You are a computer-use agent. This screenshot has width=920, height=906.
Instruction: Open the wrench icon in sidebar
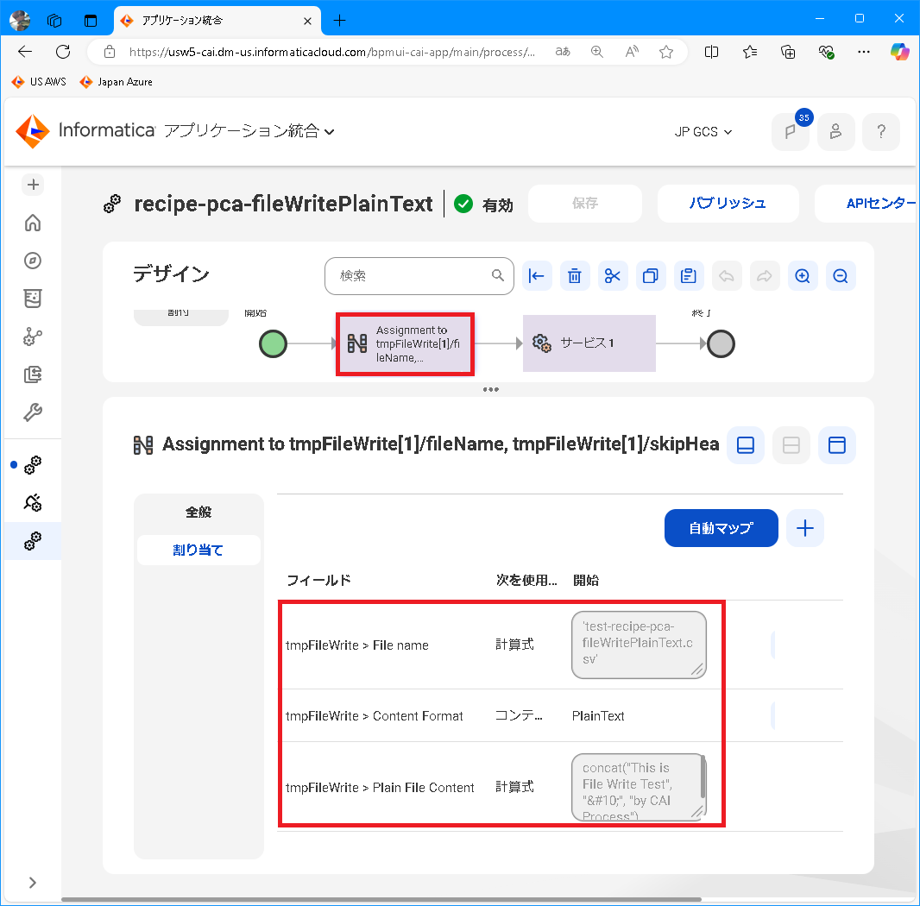point(33,412)
